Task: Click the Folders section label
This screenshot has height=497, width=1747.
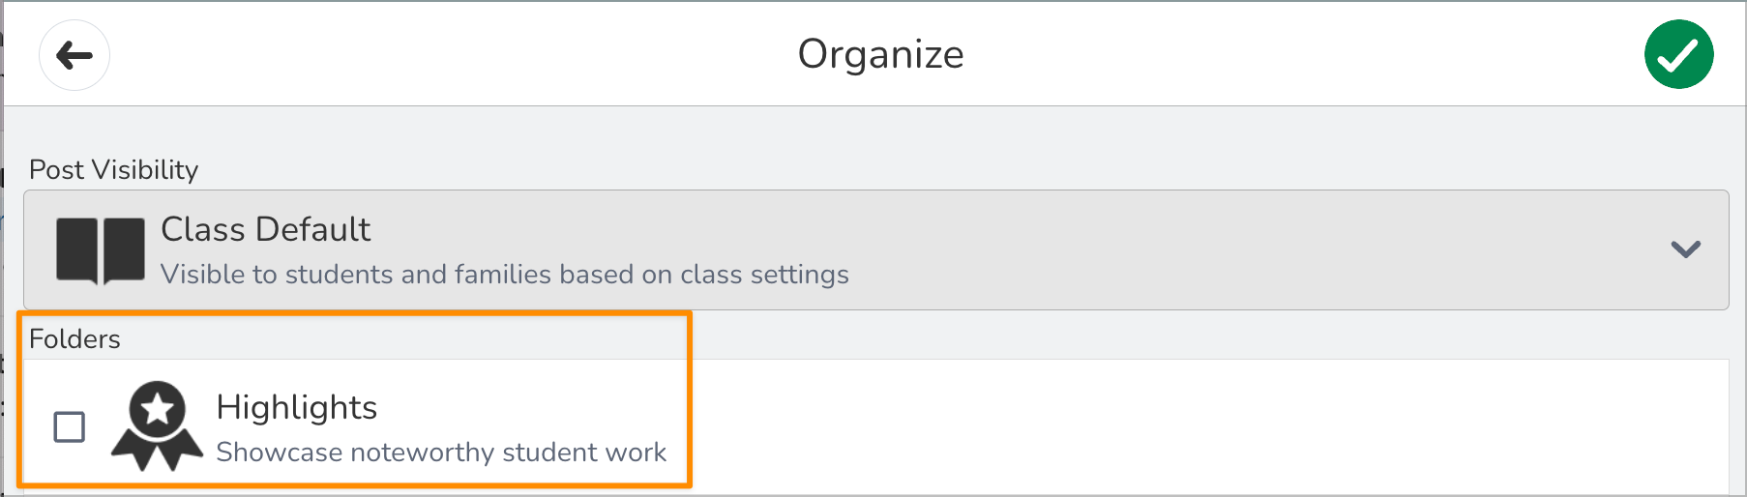Action: pos(74,338)
